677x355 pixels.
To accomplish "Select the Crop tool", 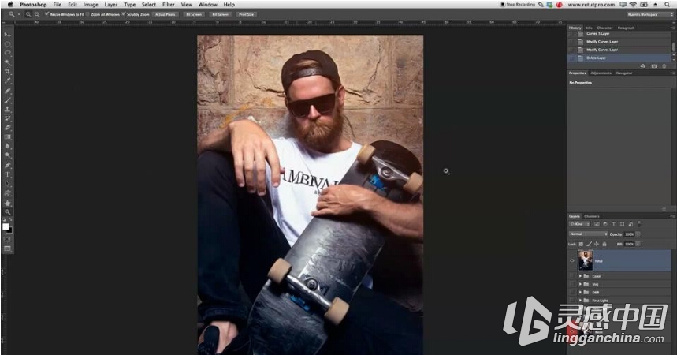I will [7, 71].
